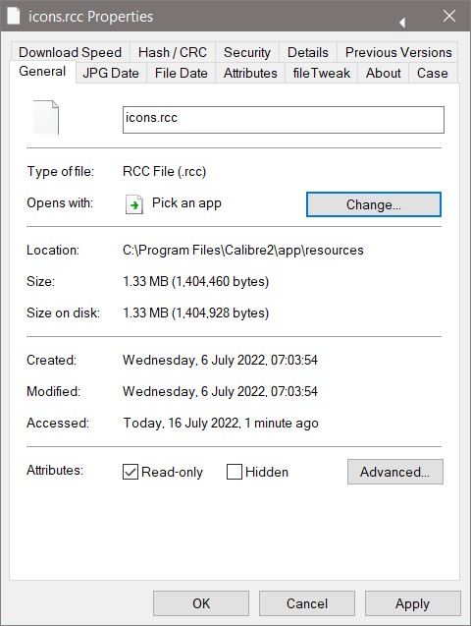Open the Security tab
The width and height of the screenshot is (471, 626).
point(247,52)
